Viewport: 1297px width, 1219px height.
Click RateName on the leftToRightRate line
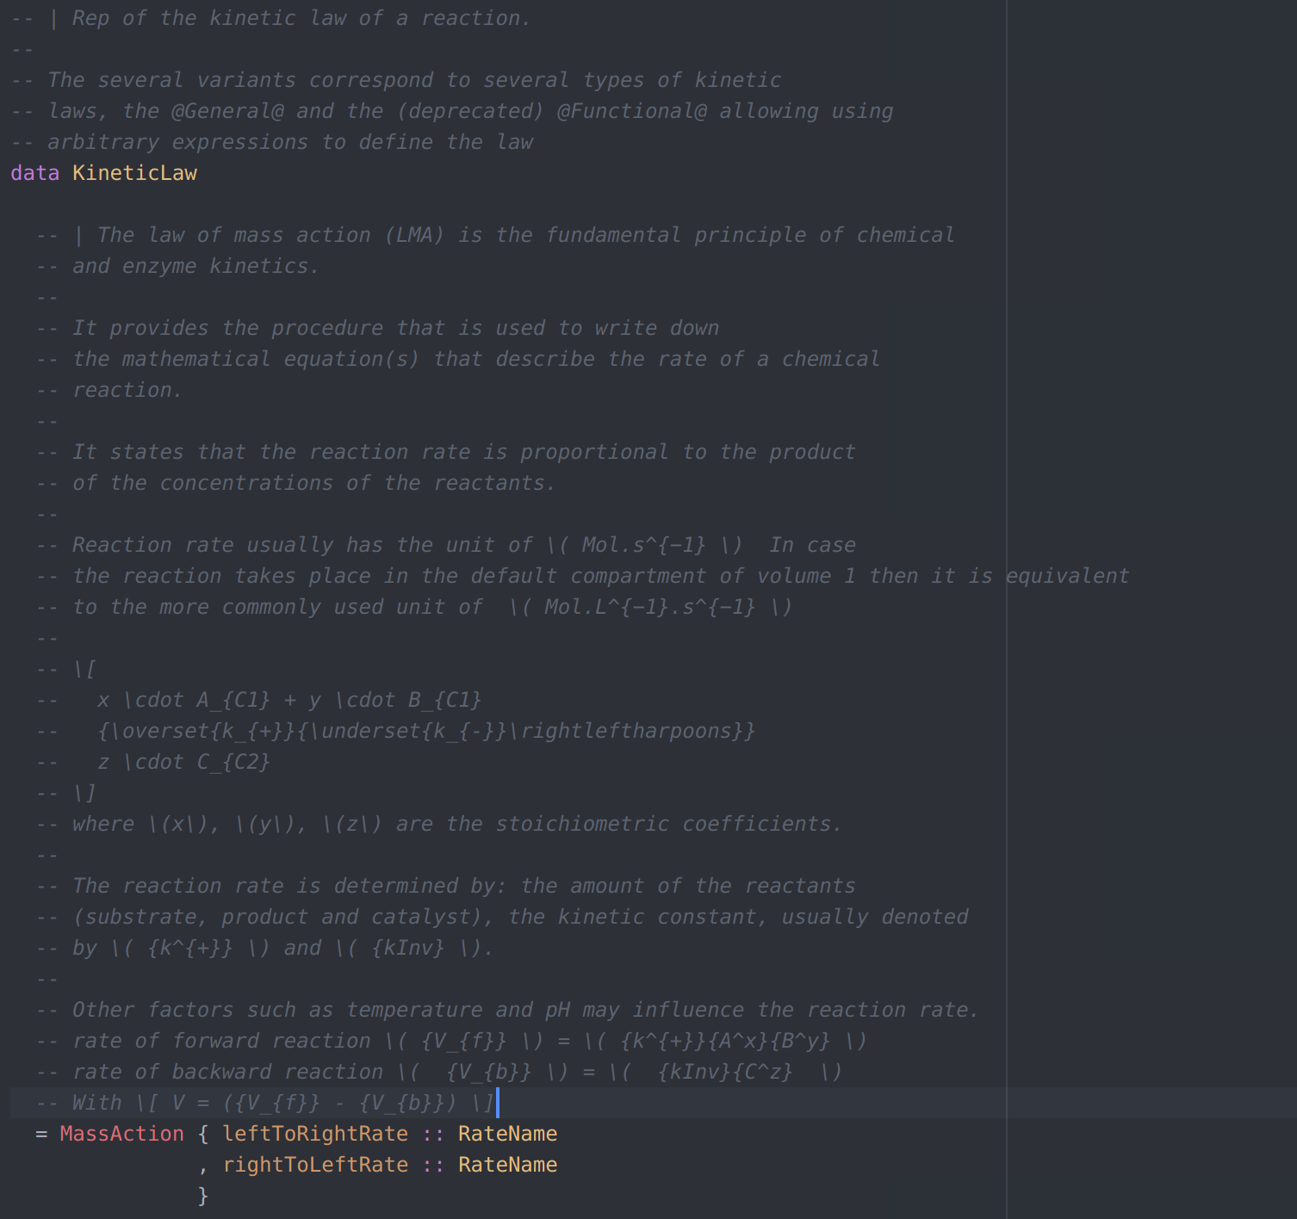507,1134
